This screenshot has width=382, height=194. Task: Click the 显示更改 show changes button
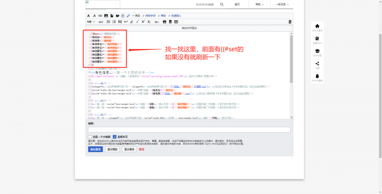click(x=129, y=149)
